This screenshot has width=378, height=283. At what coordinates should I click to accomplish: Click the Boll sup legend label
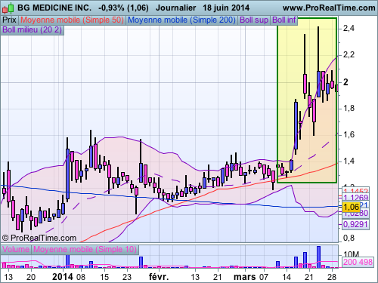click(x=254, y=20)
